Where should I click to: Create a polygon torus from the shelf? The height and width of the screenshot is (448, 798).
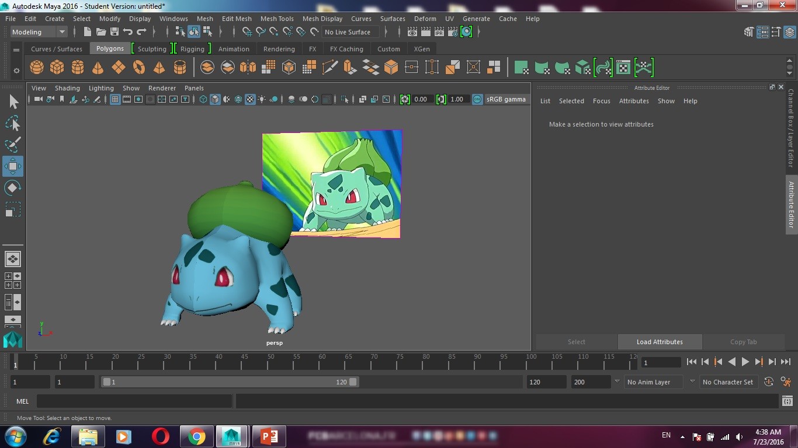(x=138, y=67)
